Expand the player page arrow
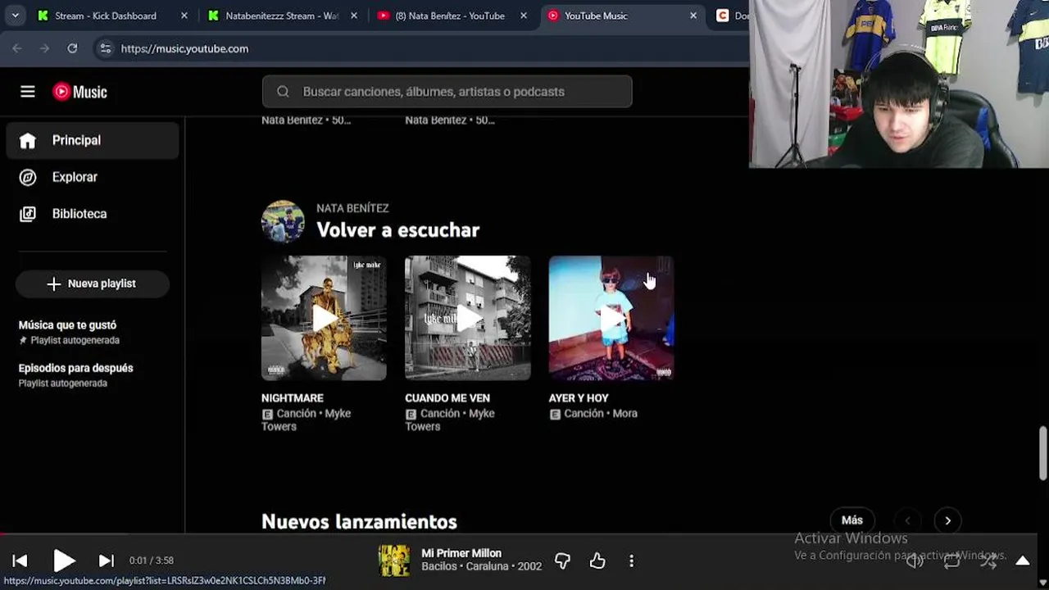Image resolution: width=1049 pixels, height=590 pixels. coord(1023,561)
